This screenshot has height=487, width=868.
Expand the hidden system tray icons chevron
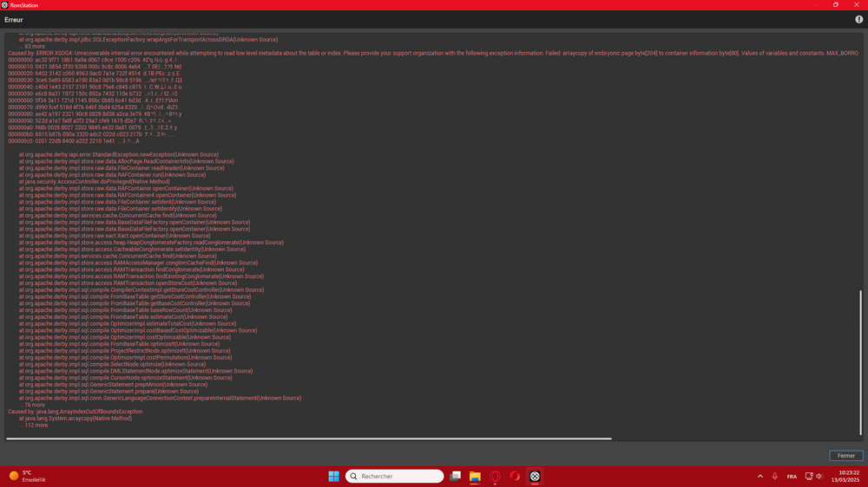[760, 476]
